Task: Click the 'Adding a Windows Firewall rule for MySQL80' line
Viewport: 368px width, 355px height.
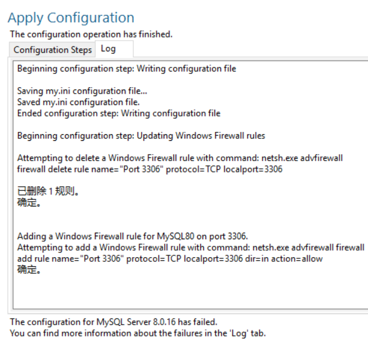Action: tap(132, 236)
